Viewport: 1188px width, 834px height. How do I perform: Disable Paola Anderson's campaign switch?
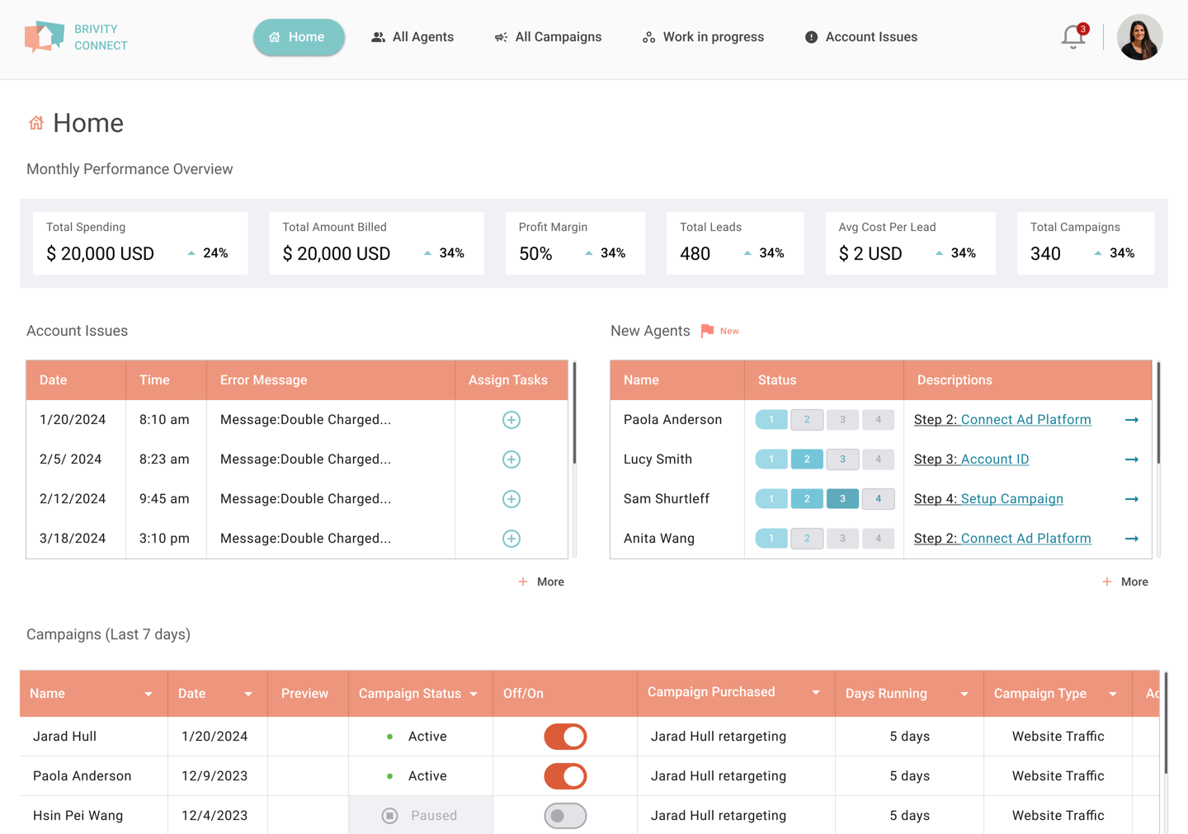565,776
